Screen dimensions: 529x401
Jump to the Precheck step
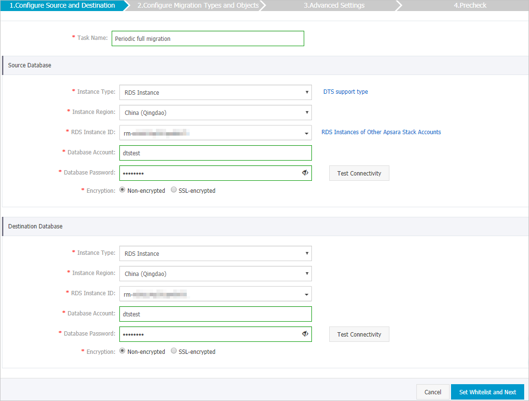point(470,5)
